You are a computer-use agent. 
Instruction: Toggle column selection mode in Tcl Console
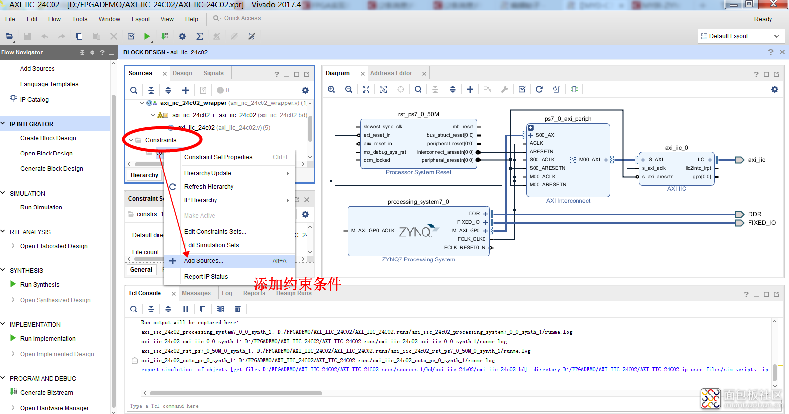tap(220, 309)
